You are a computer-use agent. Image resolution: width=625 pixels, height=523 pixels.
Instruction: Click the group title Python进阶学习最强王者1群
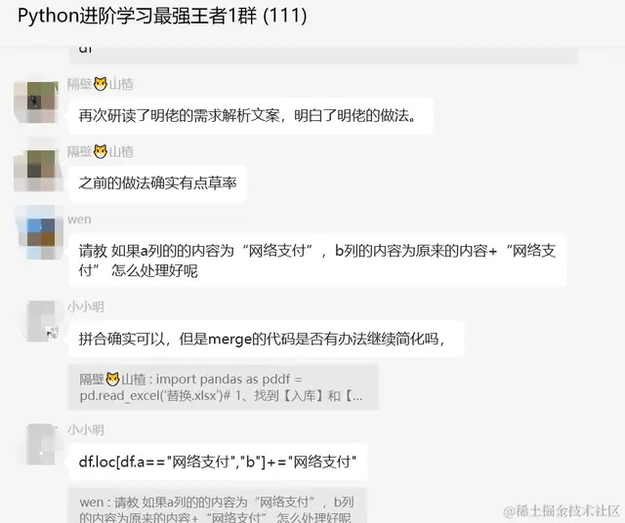tap(162, 17)
